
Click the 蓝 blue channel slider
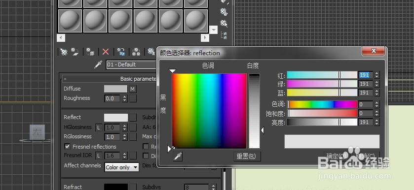(322, 93)
